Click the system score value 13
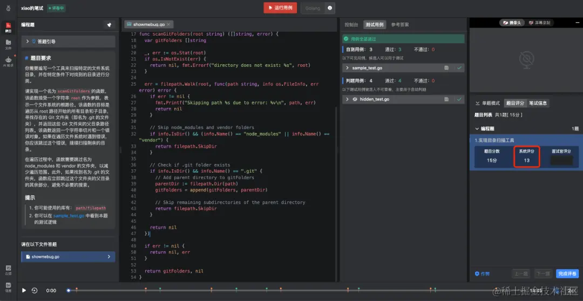The width and height of the screenshot is (583, 301). 526,161
